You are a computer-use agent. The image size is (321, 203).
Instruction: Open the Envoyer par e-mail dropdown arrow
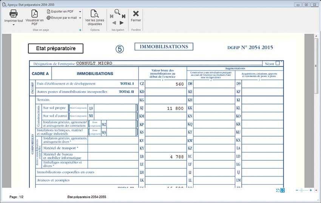click(x=80, y=18)
